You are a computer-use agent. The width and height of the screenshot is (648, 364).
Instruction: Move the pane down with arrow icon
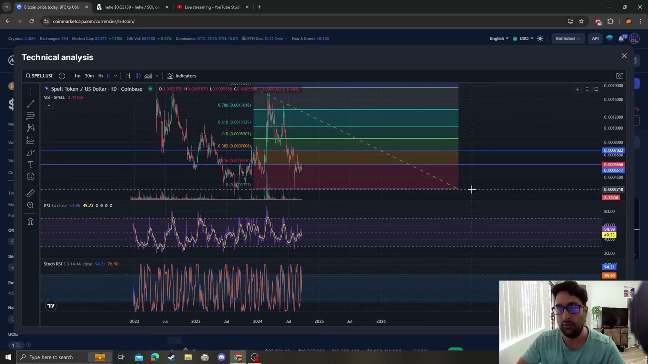(x=577, y=89)
